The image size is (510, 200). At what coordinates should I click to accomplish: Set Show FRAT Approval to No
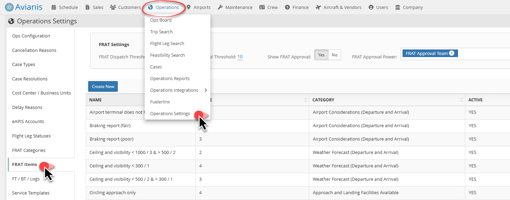334,55
